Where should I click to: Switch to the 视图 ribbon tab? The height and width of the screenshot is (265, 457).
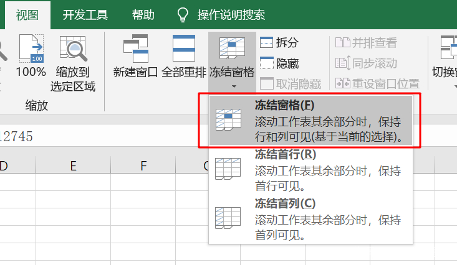(27, 15)
